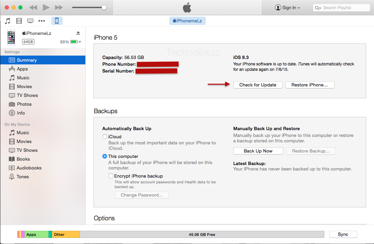Show more libraries with the ellipsis icon
374x244 pixels.
click(42, 21)
